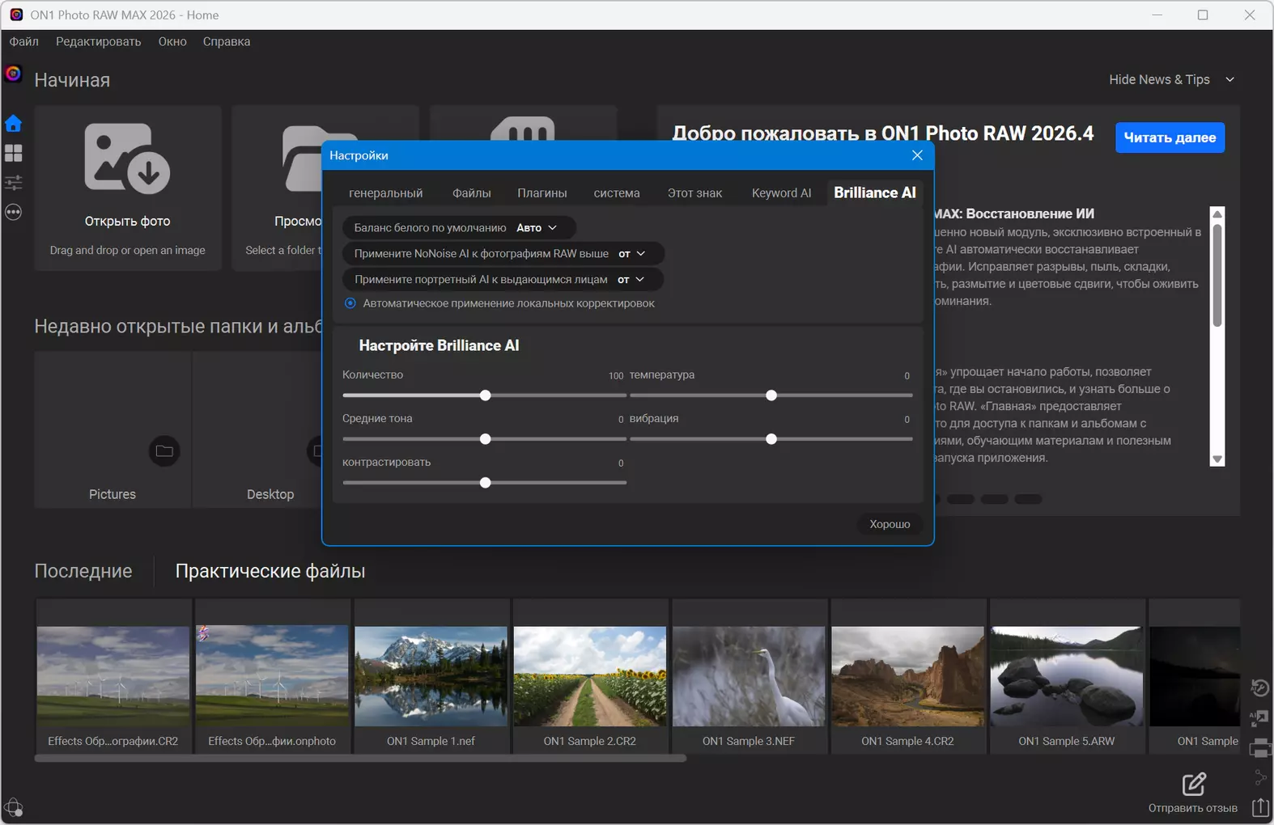1274x825 pixels.
Task: Close the Настройки dialog with X
Action: (x=917, y=155)
